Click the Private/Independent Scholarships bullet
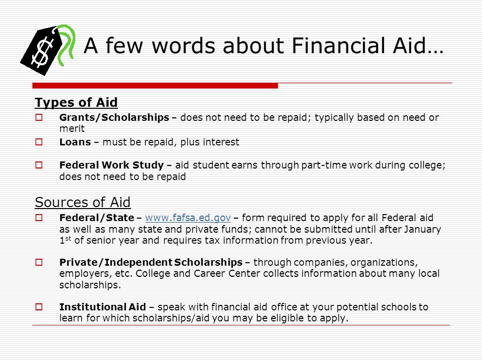Screen dimensions: 482x361 point(39,262)
